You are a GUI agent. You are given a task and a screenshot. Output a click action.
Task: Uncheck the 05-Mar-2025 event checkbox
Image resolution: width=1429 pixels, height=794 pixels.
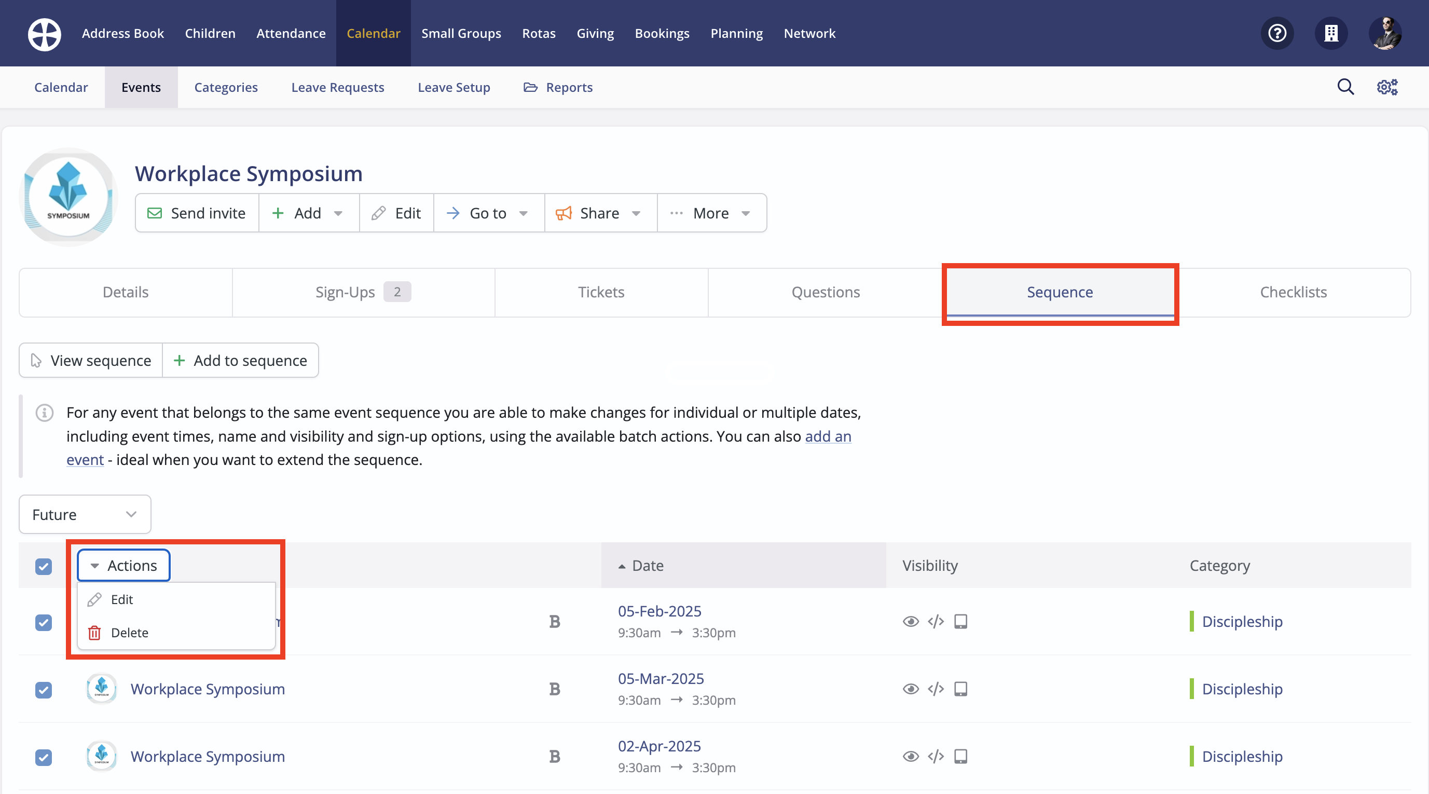tap(43, 690)
